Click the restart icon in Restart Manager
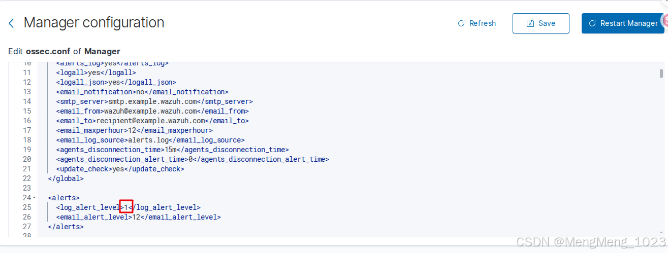Screen dimensions: 668x253 click(x=592, y=23)
